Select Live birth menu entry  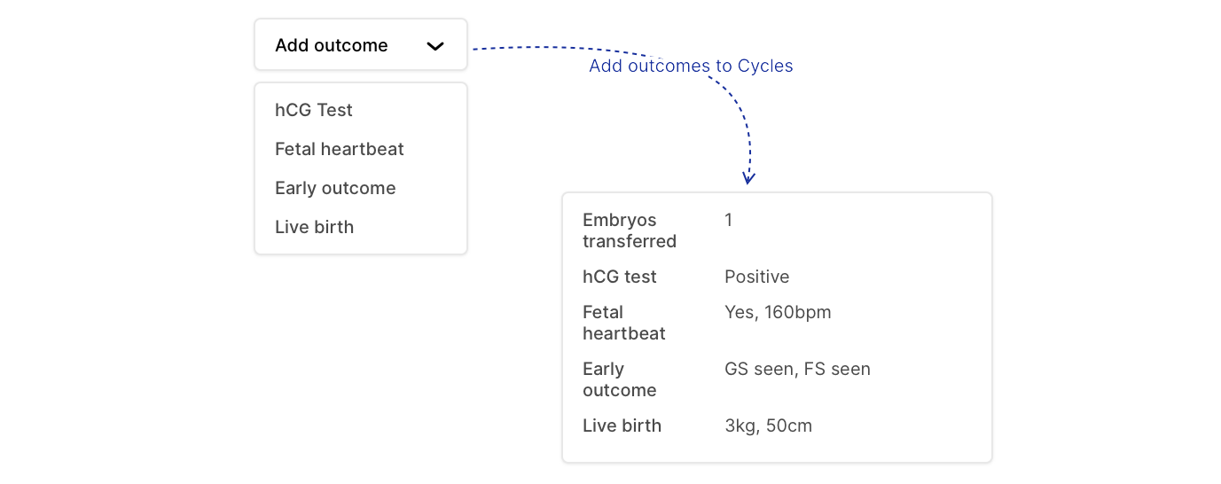pos(314,227)
